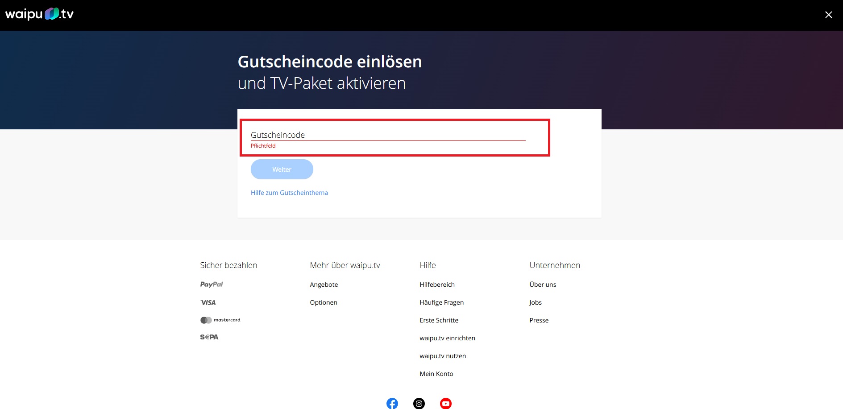Open waipu.tv nutzen link
Screen dimensions: 843x409
click(443, 356)
